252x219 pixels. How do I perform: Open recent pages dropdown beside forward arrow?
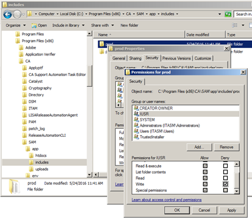click(23, 15)
